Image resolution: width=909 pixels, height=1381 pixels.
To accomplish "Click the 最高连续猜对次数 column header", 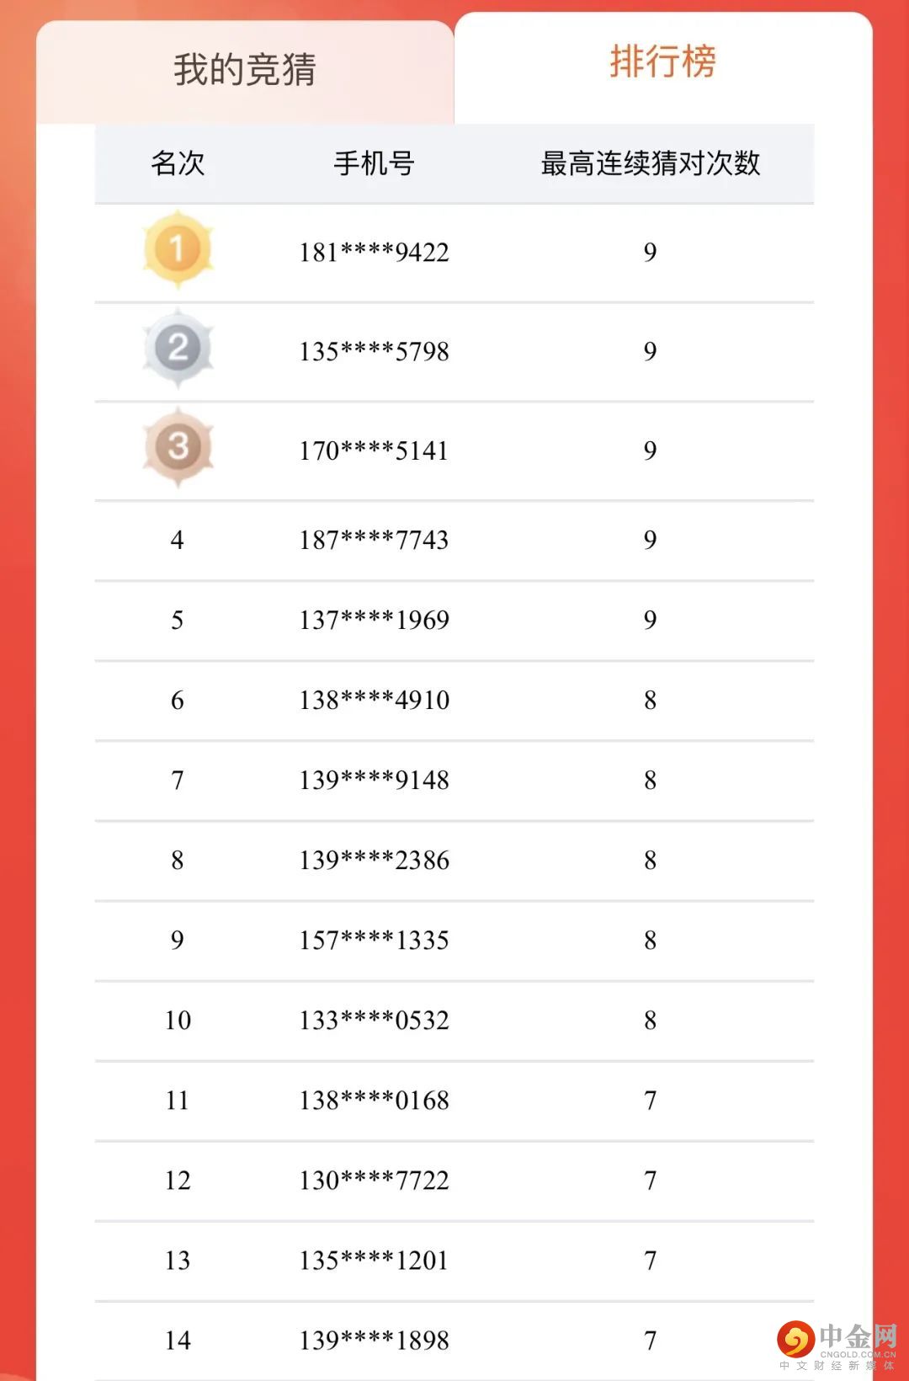I will [x=650, y=163].
